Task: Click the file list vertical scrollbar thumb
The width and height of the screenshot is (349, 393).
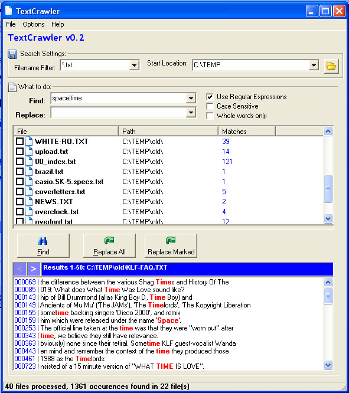Action: click(x=328, y=189)
